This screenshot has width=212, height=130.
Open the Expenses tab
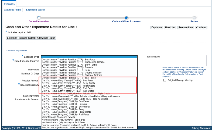[9, 4]
